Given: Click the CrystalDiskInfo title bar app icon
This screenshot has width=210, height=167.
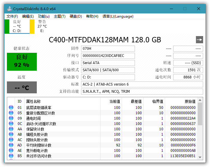Looking at the screenshot, I should (x=9, y=9).
